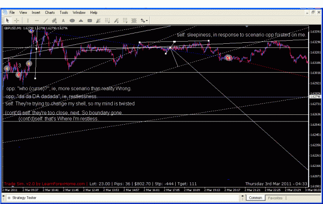Click 'Thursday 3rd Mar 2011 - 04:33' timestamp
323x204 pixels.
(276, 184)
